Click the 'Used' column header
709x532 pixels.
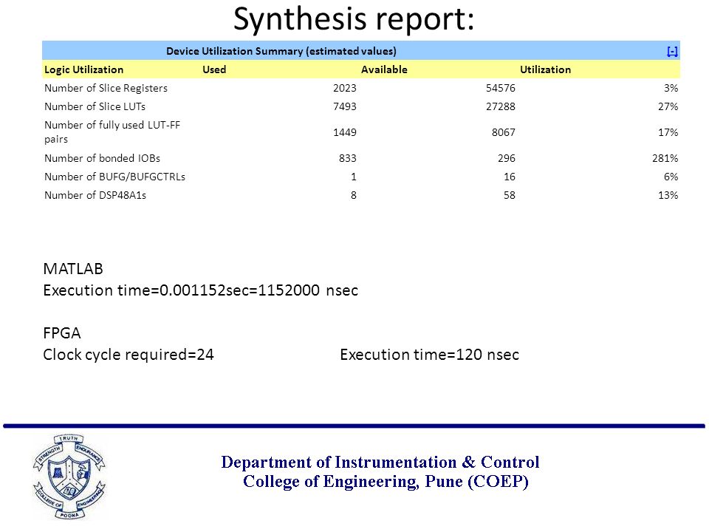[x=214, y=69]
